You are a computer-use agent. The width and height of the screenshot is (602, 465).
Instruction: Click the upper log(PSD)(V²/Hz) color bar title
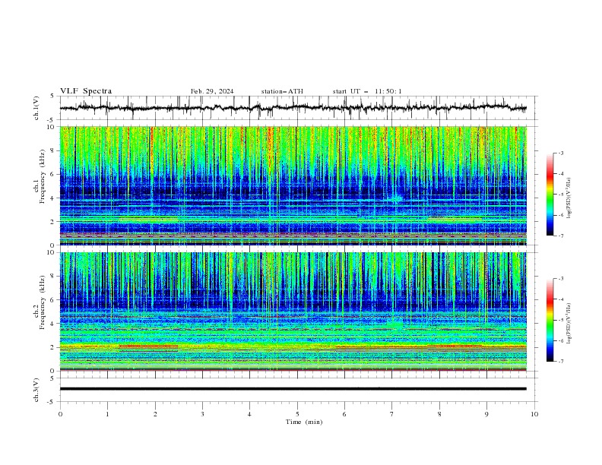pos(569,198)
